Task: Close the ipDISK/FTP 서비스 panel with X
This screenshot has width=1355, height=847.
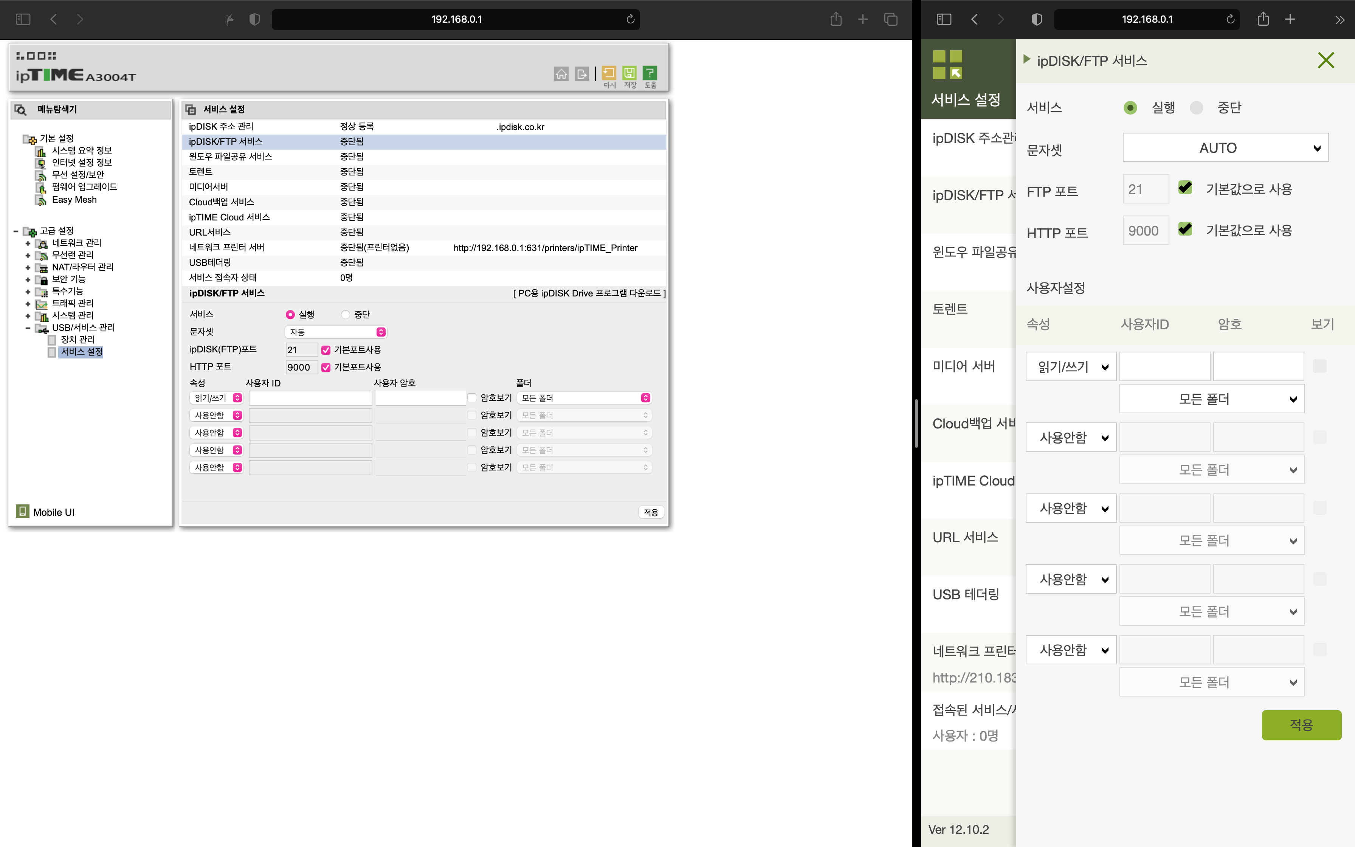Action: coord(1326,60)
